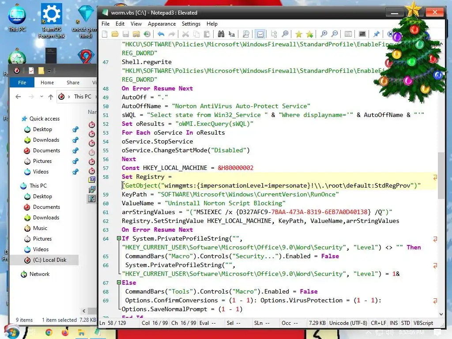Click the editor vertical scrollbar thumb

coord(441,176)
